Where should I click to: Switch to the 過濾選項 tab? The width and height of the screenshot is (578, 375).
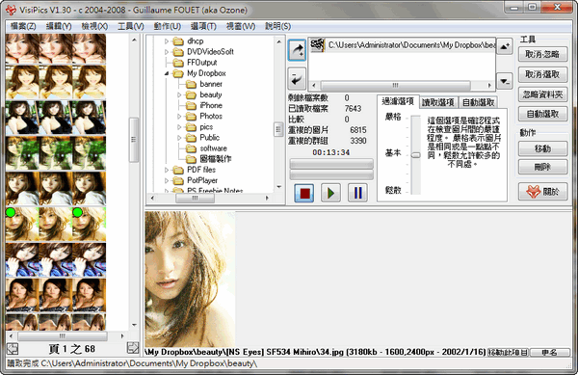click(398, 101)
